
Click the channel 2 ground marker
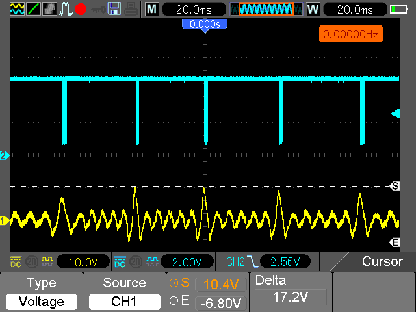(5, 155)
